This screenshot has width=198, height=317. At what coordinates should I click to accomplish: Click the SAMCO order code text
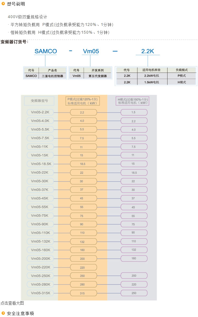46,51
